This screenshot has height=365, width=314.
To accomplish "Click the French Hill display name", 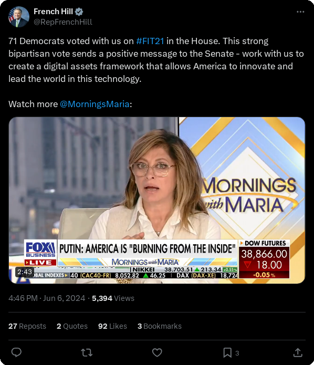I will coord(54,12).
